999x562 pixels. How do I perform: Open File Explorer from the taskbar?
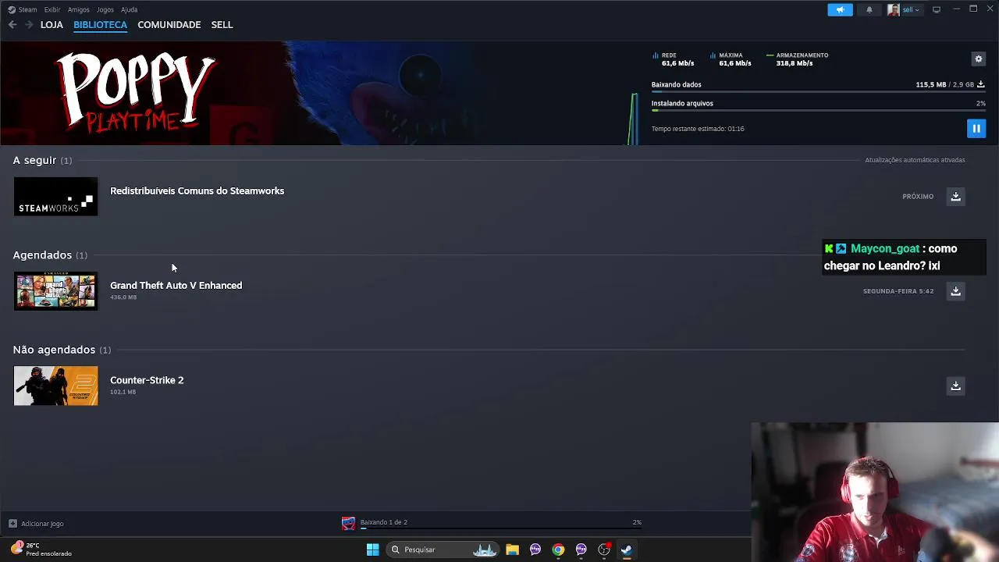[x=512, y=550]
